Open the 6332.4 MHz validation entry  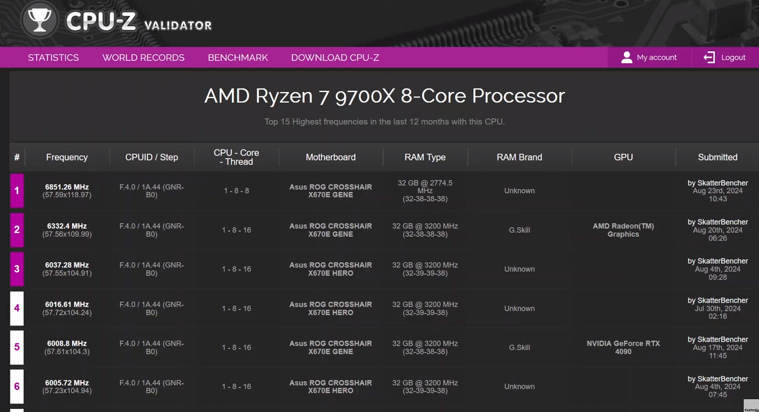point(67,226)
